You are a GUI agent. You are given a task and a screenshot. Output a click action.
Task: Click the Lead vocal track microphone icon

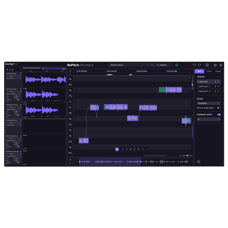218,82
